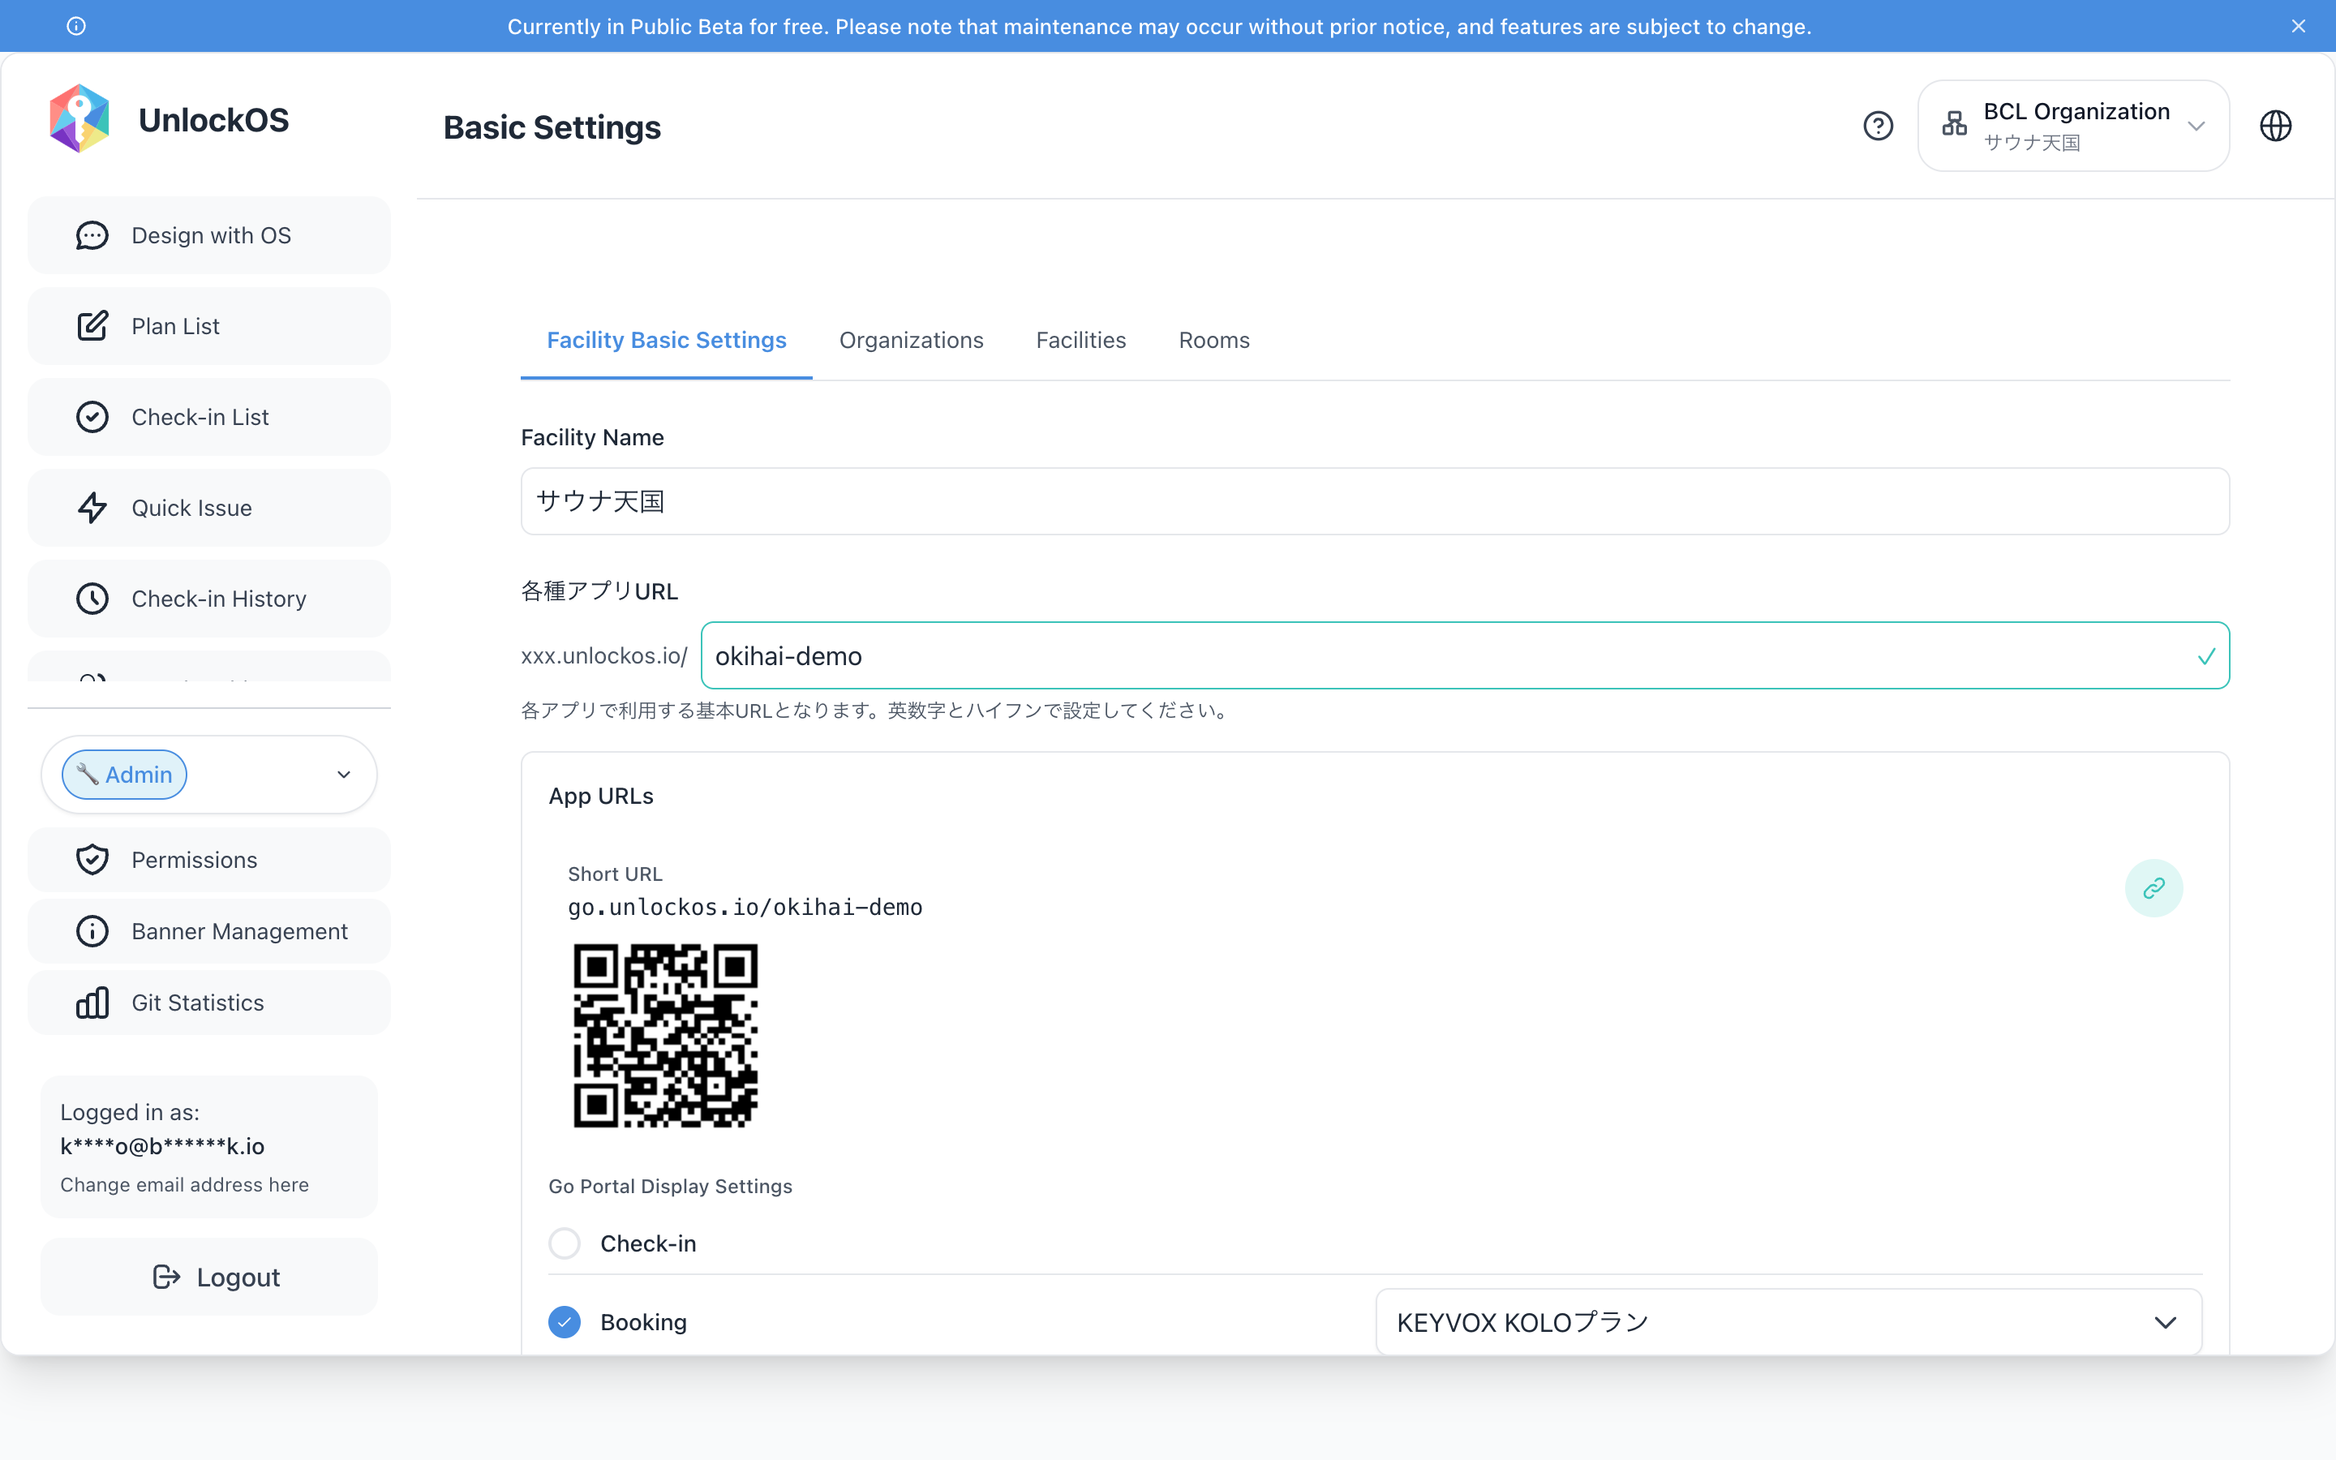Screen dimensions: 2336x1460
Task: Switch to Facility Basic Settings tab
Action: [x=666, y=340]
